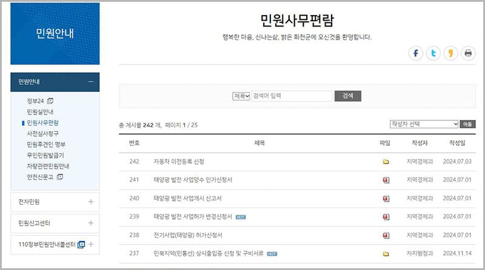Expand the 민원신고센터 sidebar menu

tap(90, 223)
